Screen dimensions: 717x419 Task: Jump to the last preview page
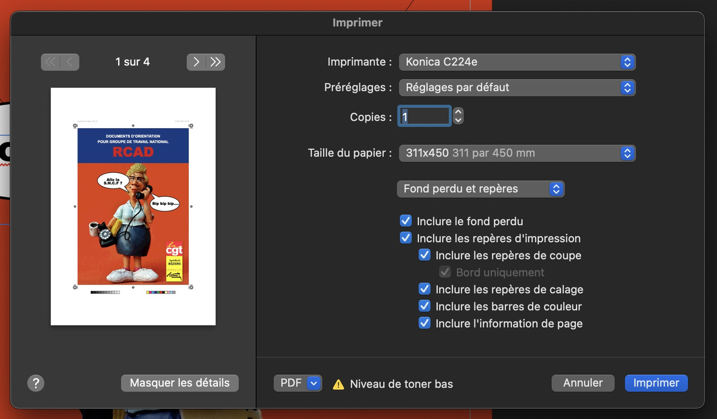(x=216, y=62)
